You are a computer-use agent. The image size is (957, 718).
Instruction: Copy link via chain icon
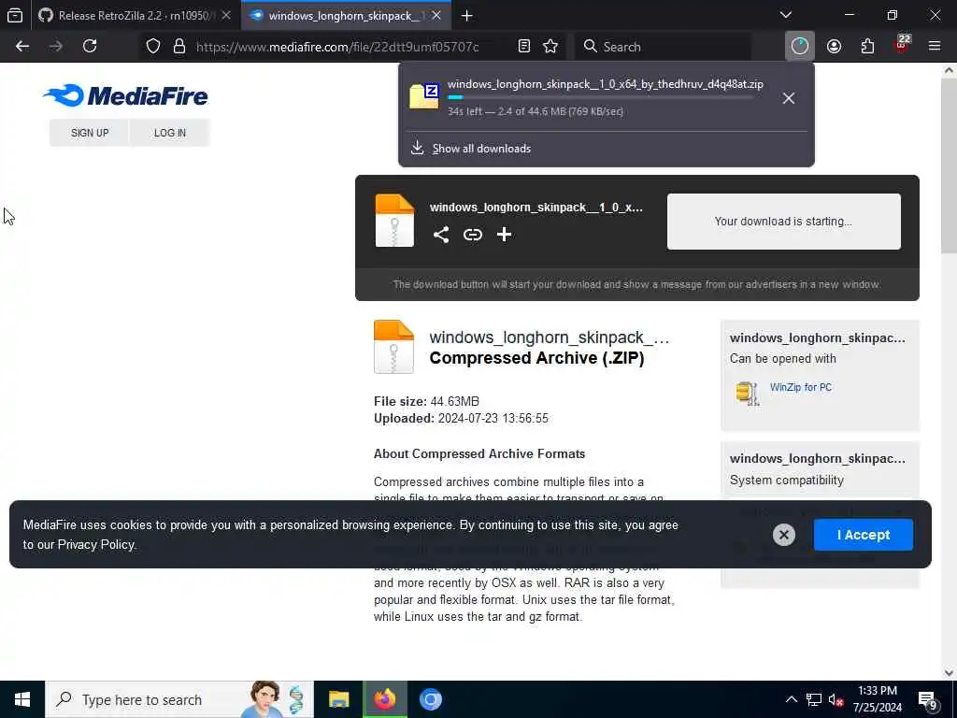point(472,235)
